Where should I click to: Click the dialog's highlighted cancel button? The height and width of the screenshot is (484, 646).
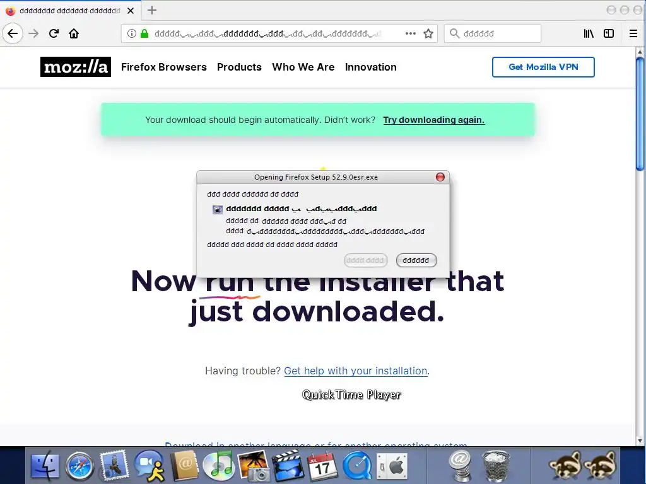(x=416, y=260)
